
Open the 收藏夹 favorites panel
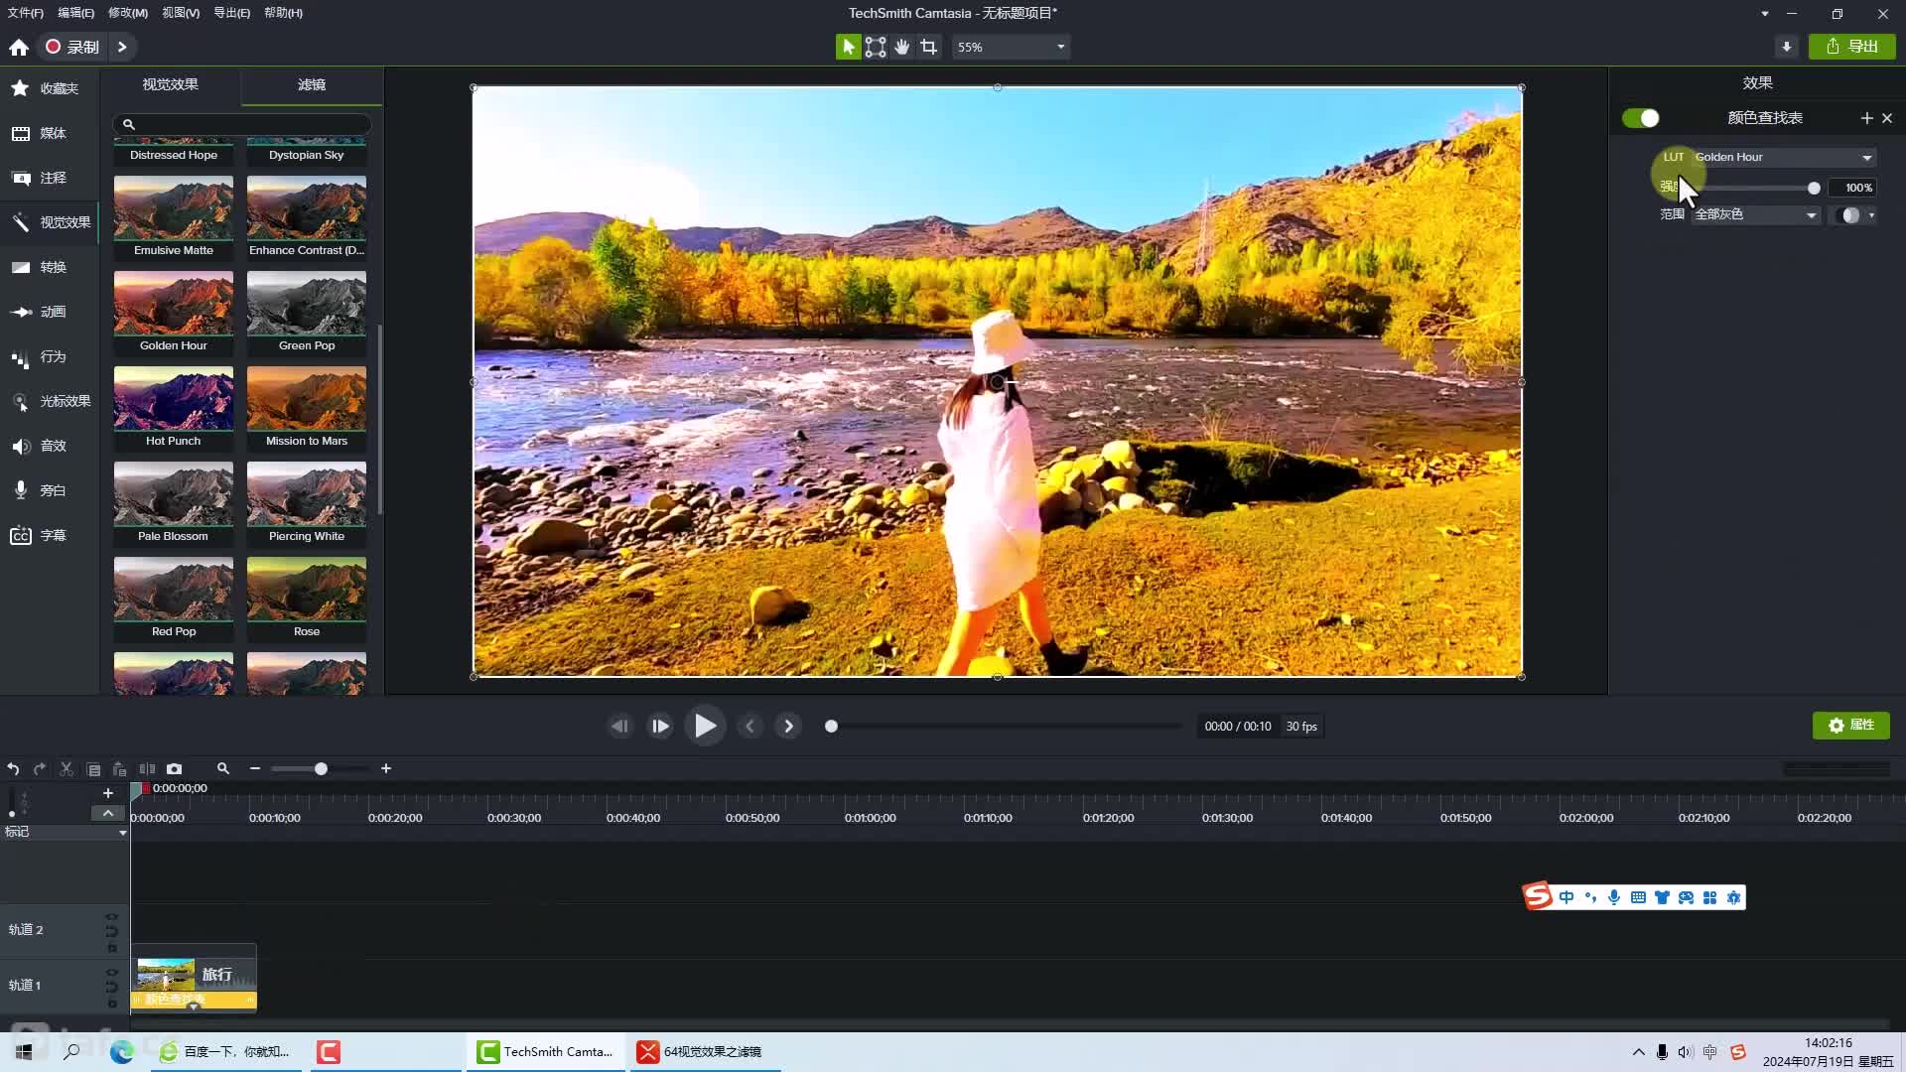coord(50,88)
